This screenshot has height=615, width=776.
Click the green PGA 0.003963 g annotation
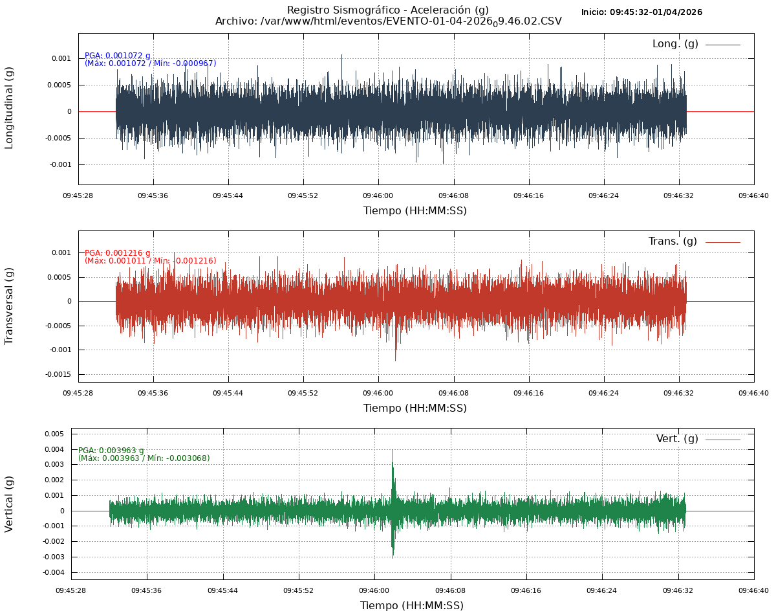click(111, 451)
